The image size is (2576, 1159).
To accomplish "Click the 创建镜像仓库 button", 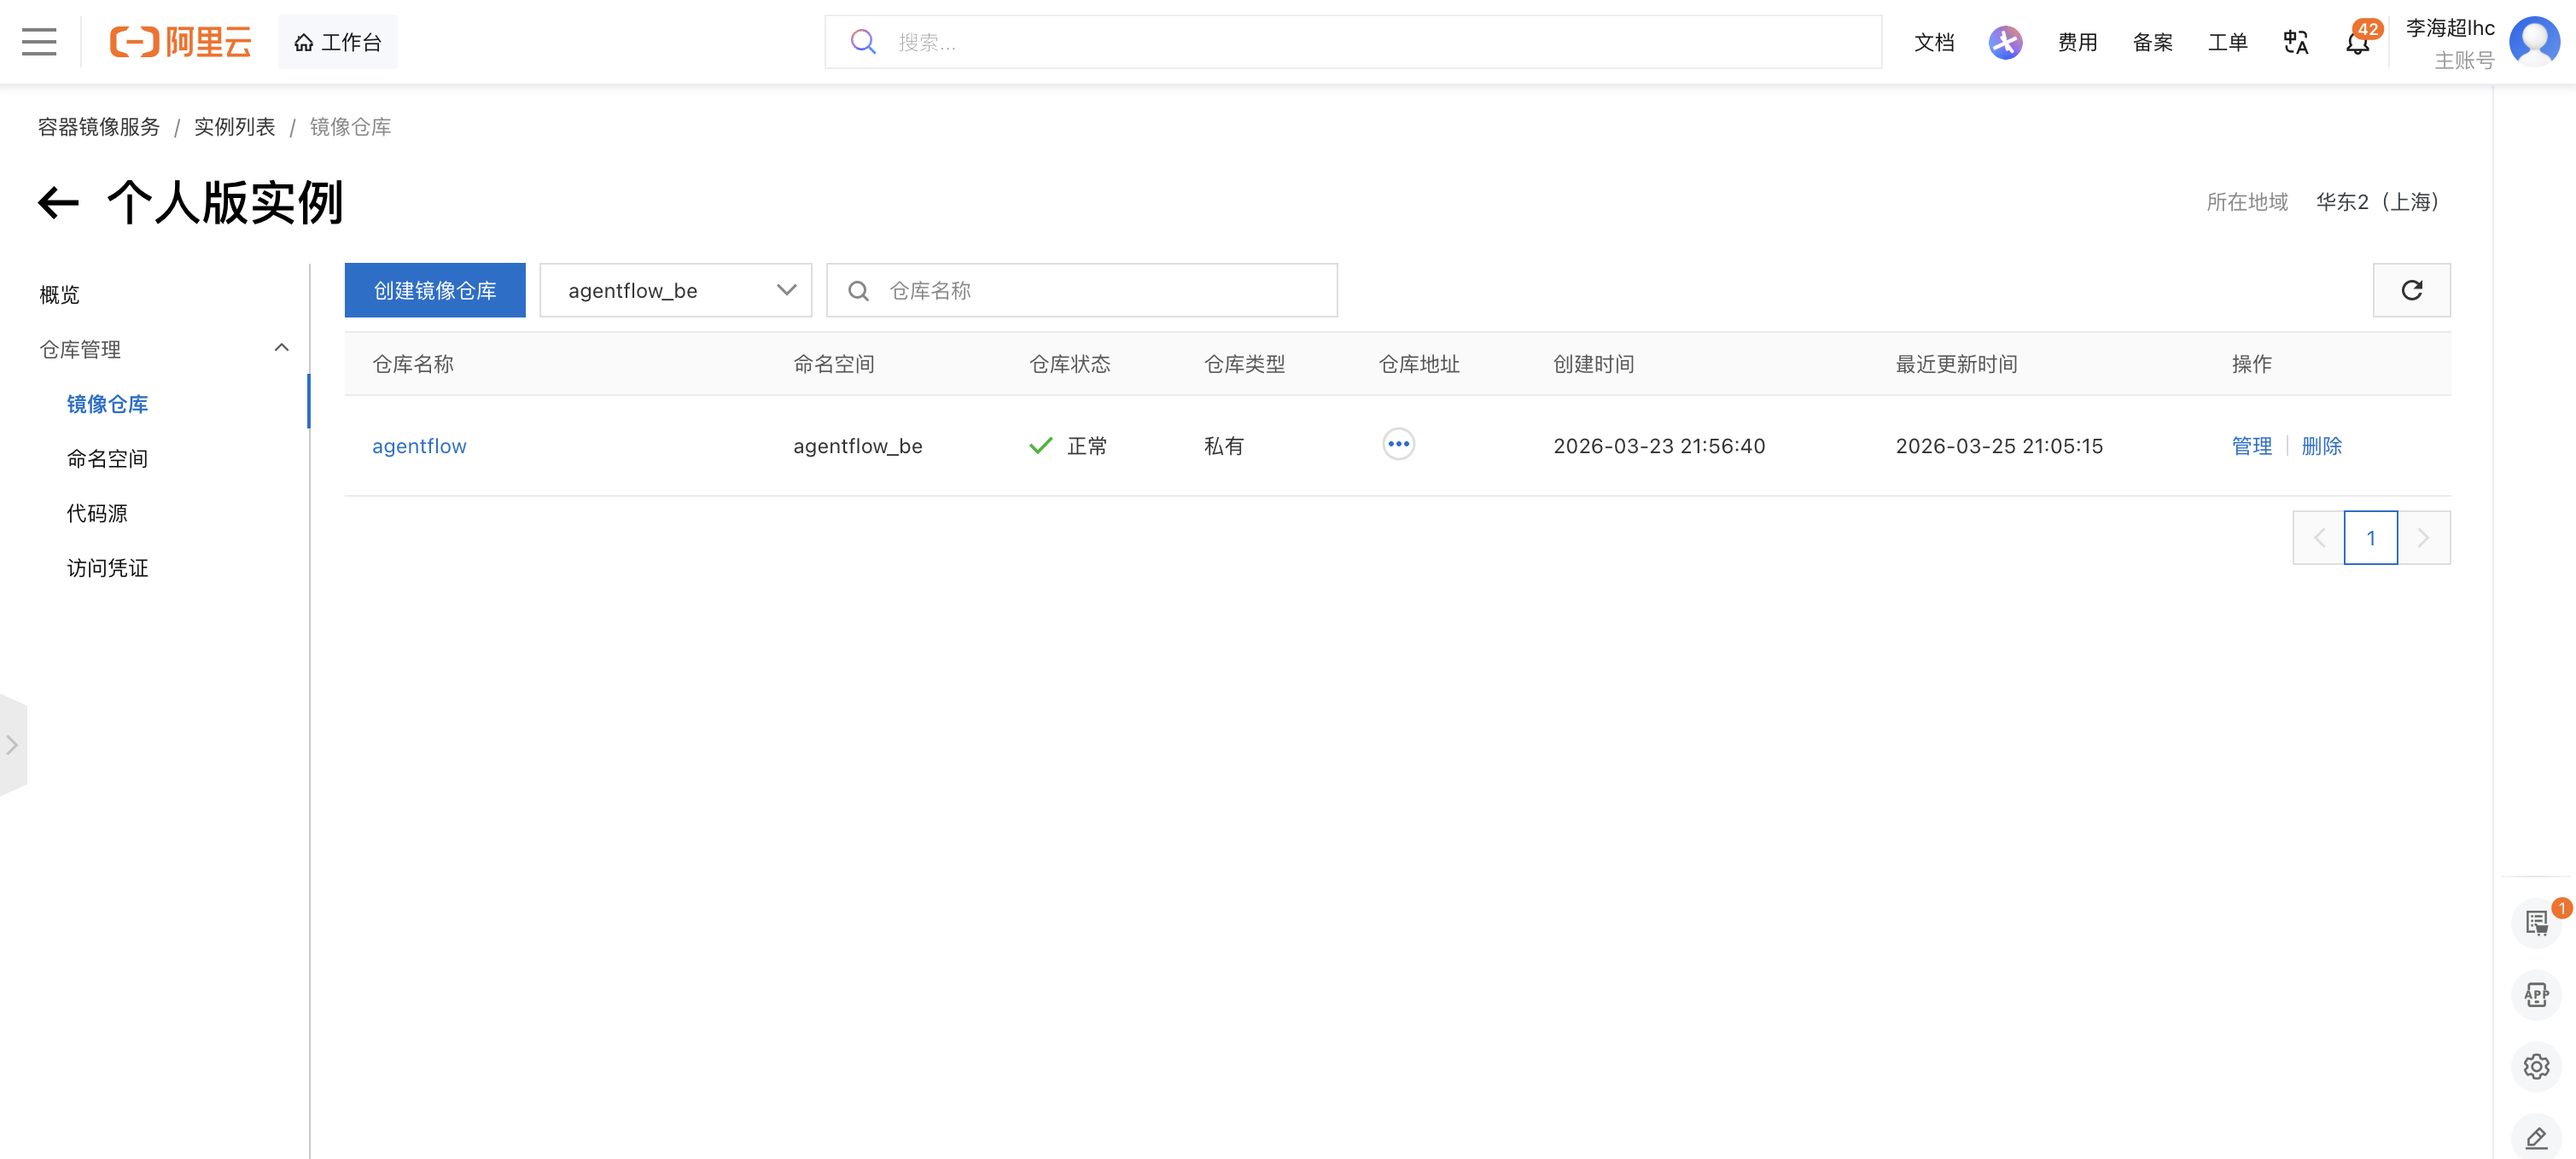I will point(434,290).
